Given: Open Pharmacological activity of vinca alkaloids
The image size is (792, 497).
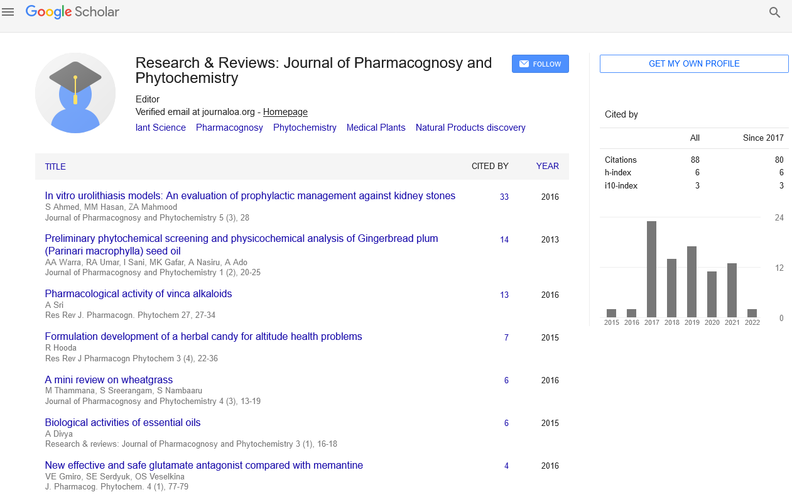Looking at the screenshot, I should (x=138, y=294).
